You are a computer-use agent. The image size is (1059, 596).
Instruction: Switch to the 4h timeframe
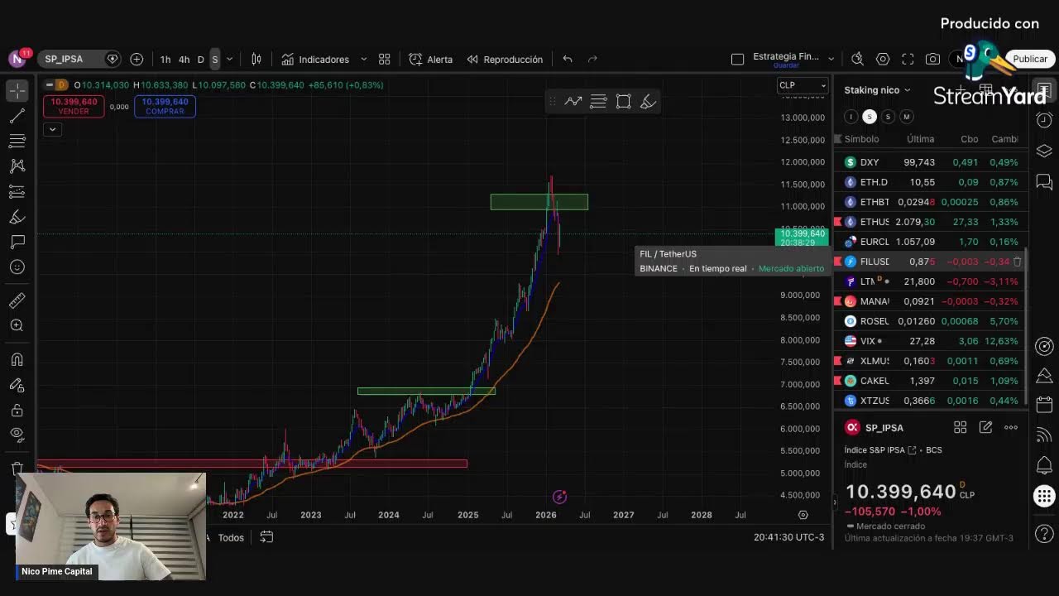184,60
